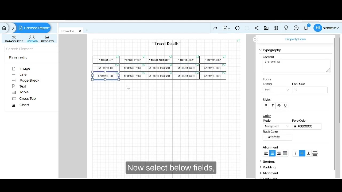Select bottom-row $F{travel_date} cell
This screenshot has height=192, width=342.
tap(186, 76)
